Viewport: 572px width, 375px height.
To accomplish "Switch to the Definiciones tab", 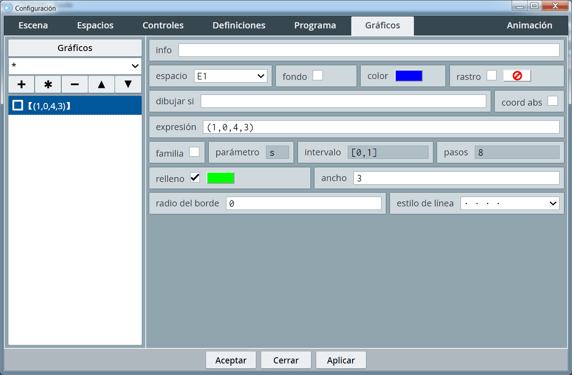I will [x=239, y=26].
